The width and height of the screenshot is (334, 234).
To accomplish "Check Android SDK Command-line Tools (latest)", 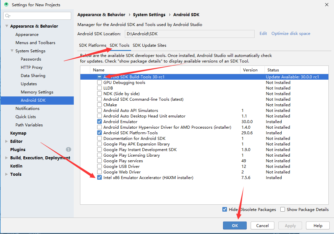I will [99, 99].
